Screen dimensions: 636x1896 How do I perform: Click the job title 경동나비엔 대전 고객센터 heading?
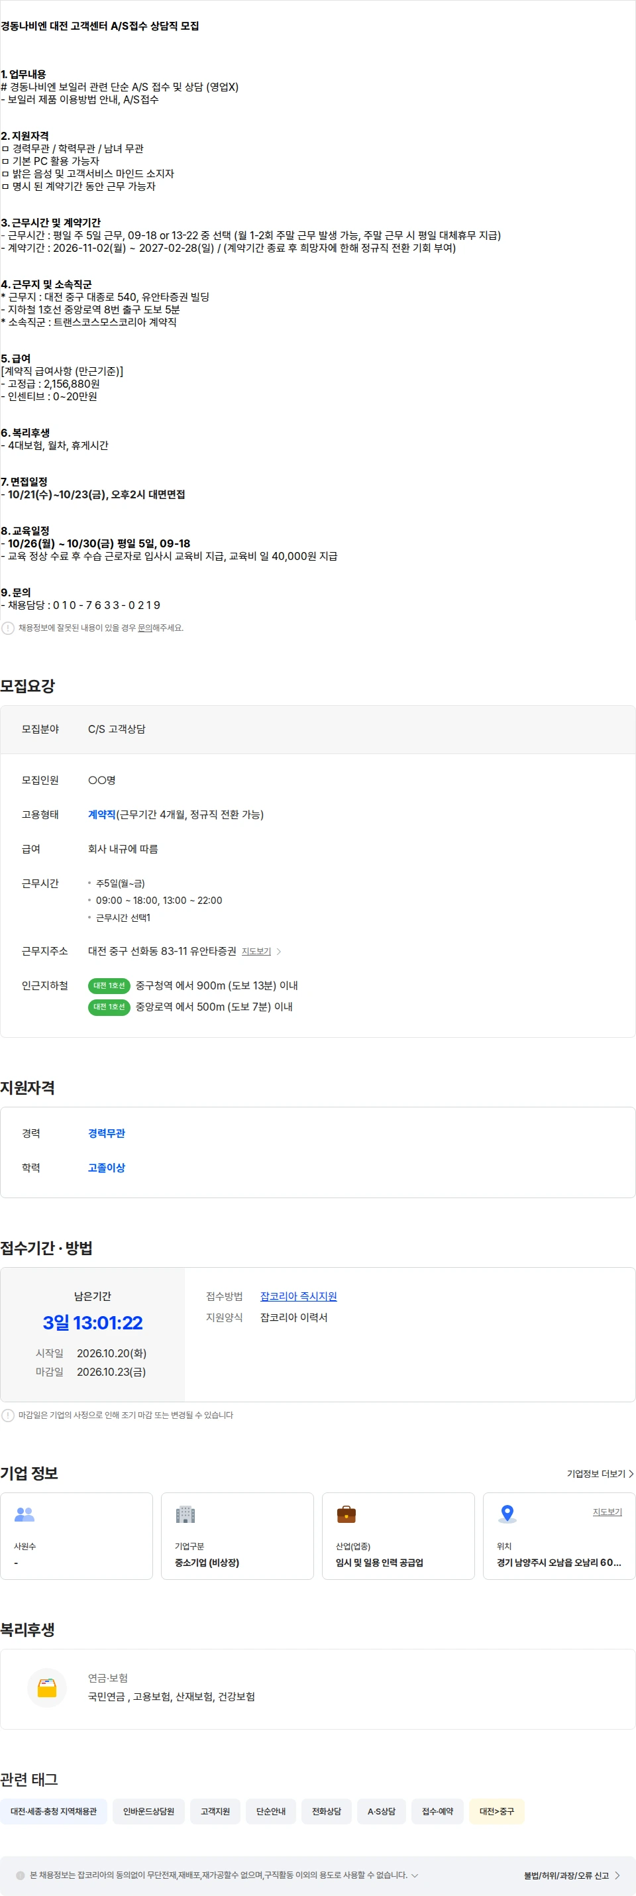(x=99, y=26)
